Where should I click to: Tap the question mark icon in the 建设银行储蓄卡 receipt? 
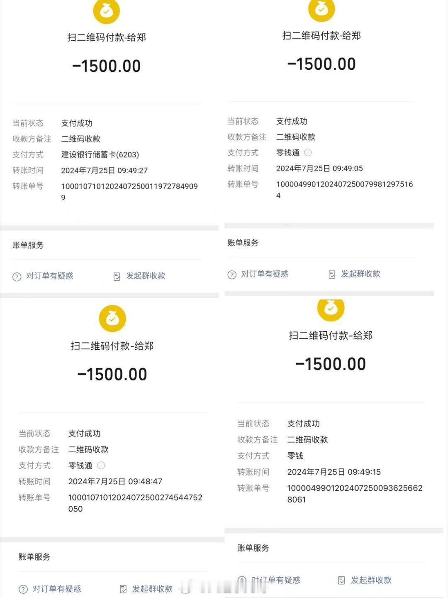click(17, 277)
